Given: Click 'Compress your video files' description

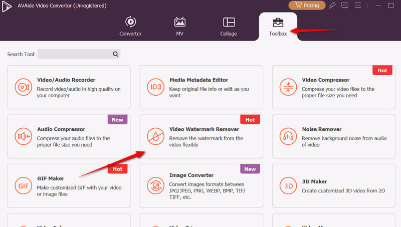Looking at the screenshot, I should pyautogui.click(x=338, y=92).
